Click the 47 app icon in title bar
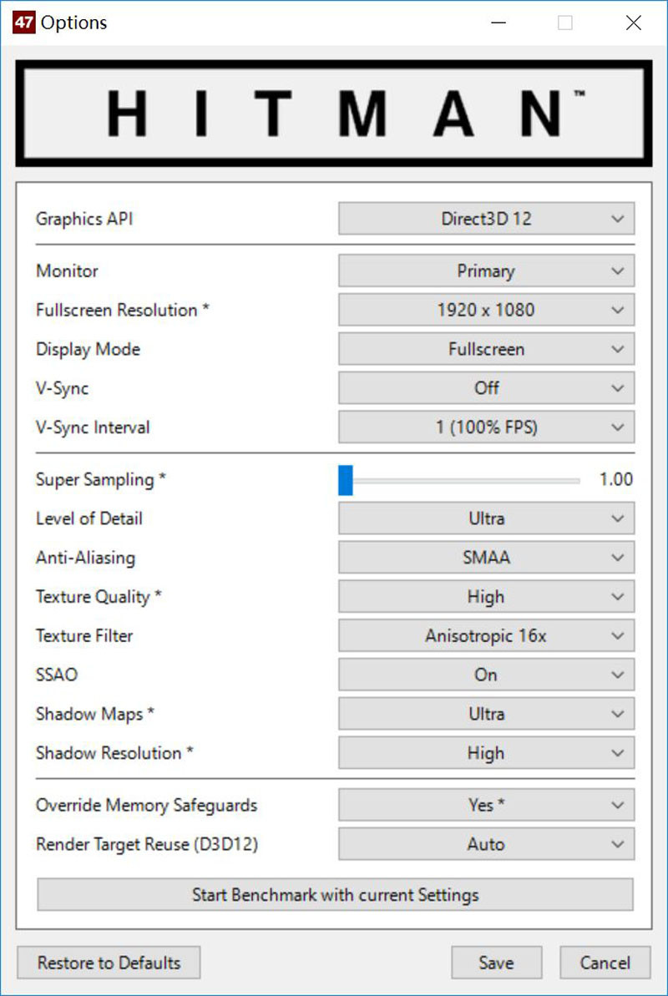The width and height of the screenshot is (668, 996). click(x=23, y=23)
